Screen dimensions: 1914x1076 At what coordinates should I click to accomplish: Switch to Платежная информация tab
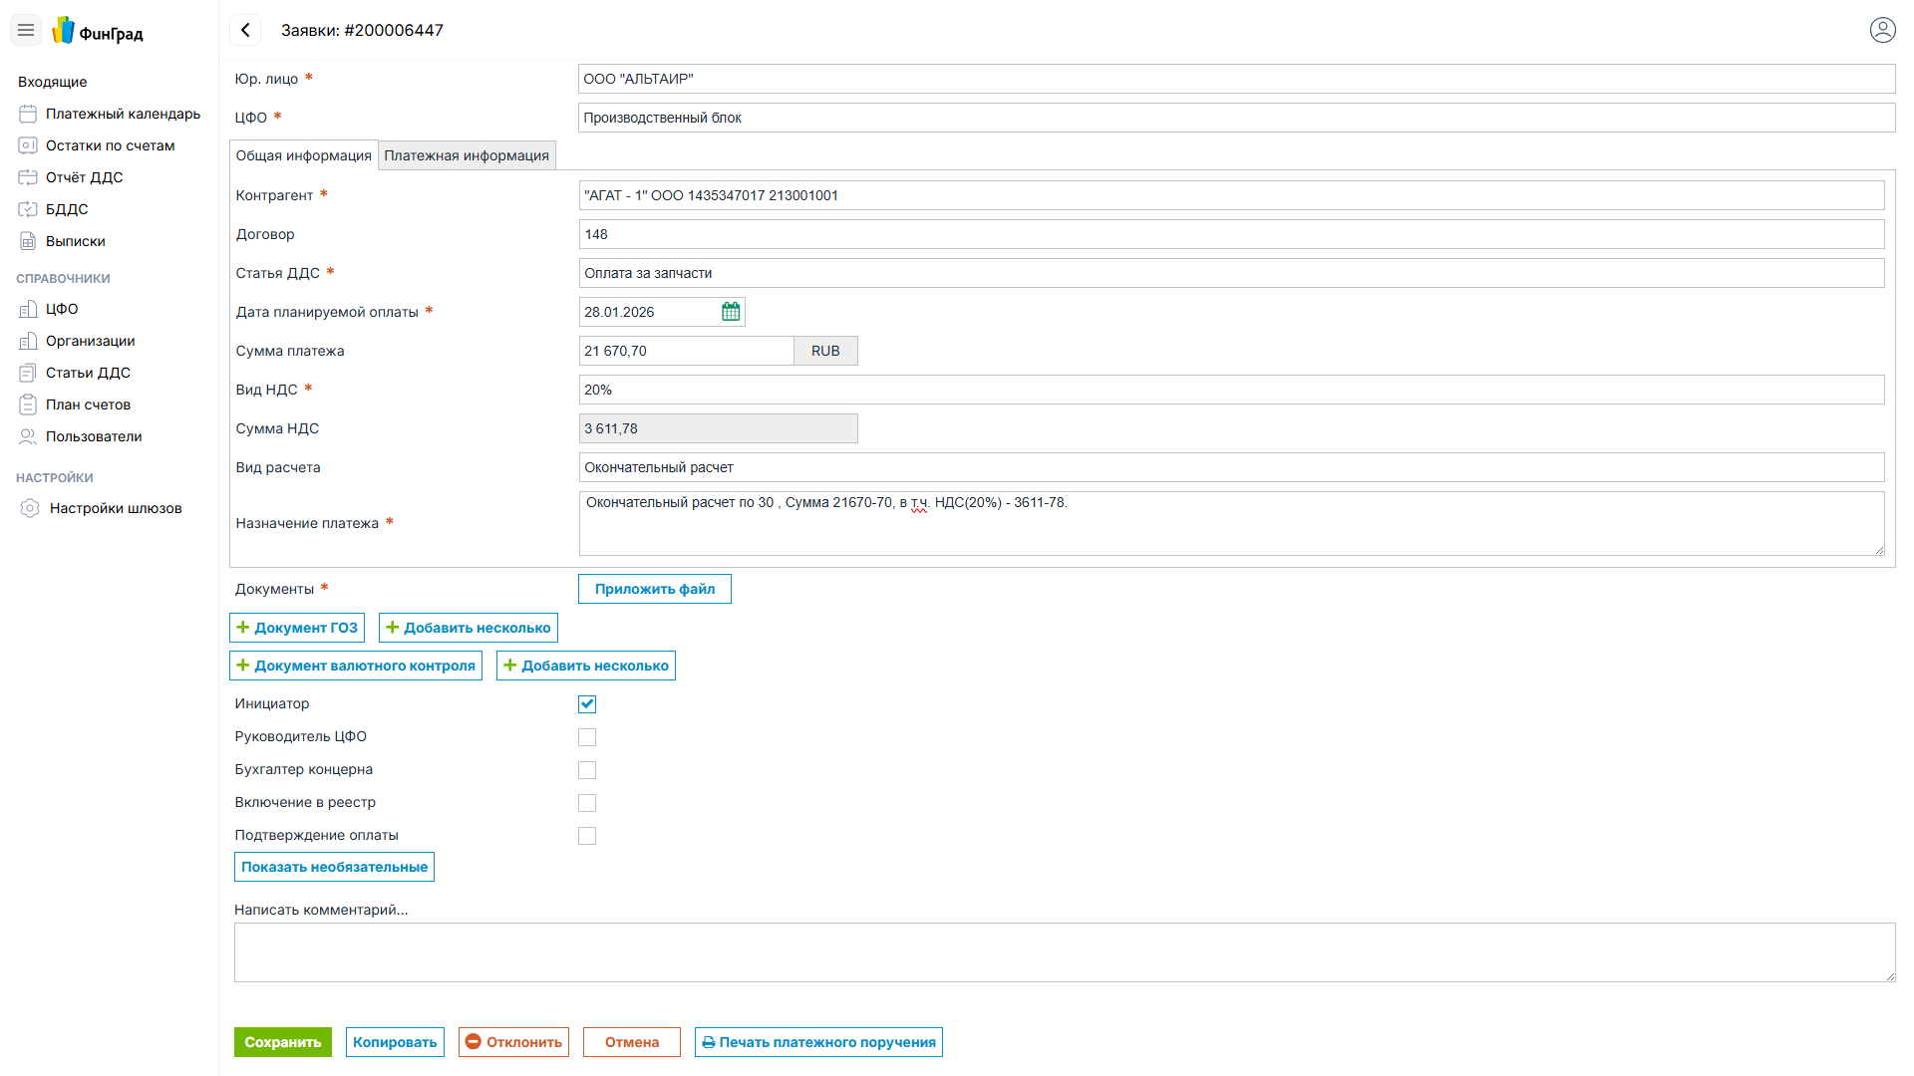[x=467, y=155]
